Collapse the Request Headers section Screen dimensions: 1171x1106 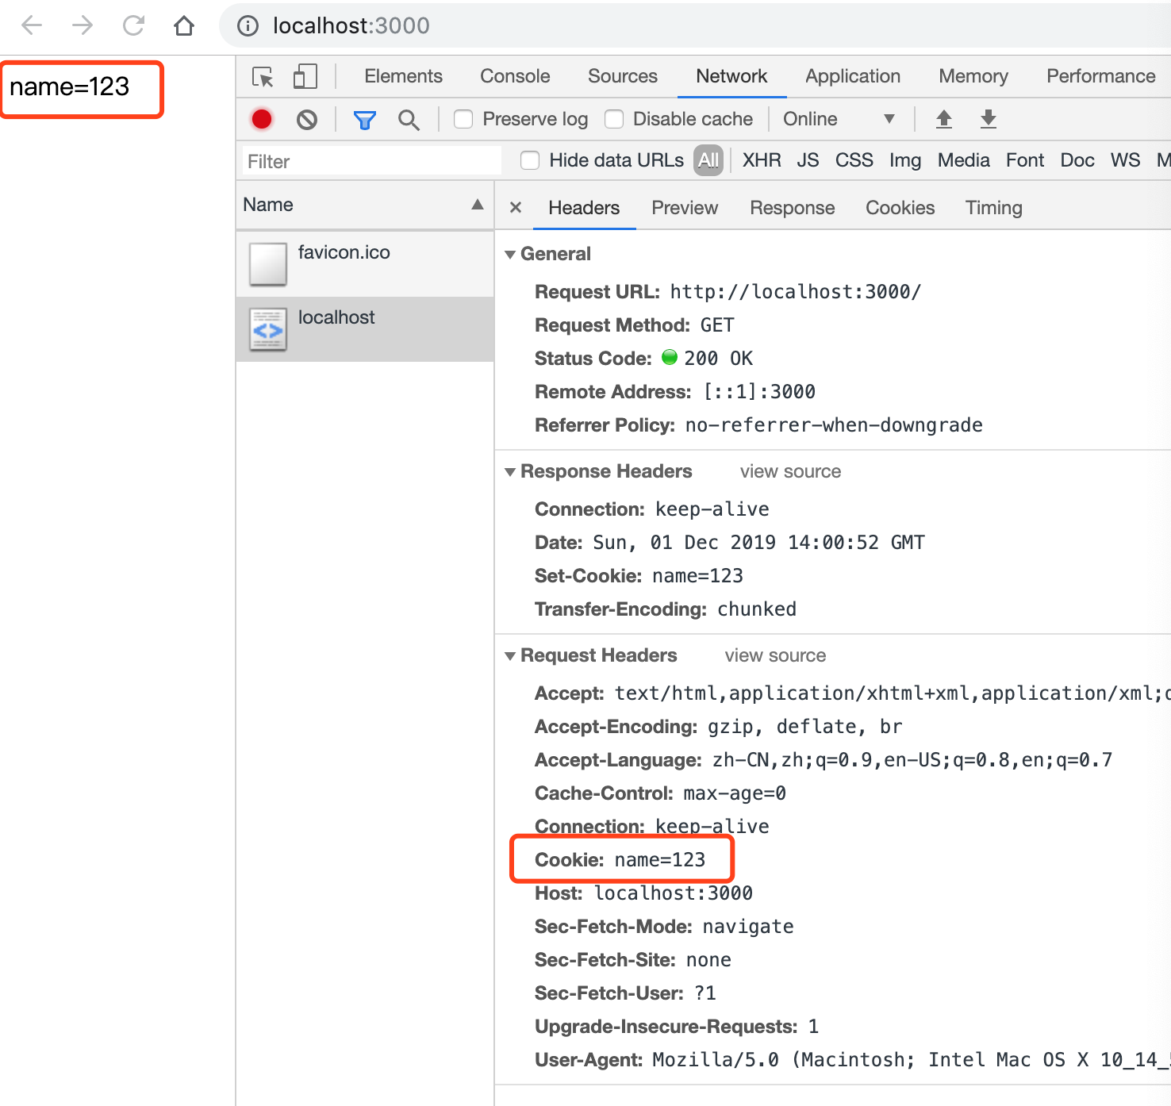point(510,656)
